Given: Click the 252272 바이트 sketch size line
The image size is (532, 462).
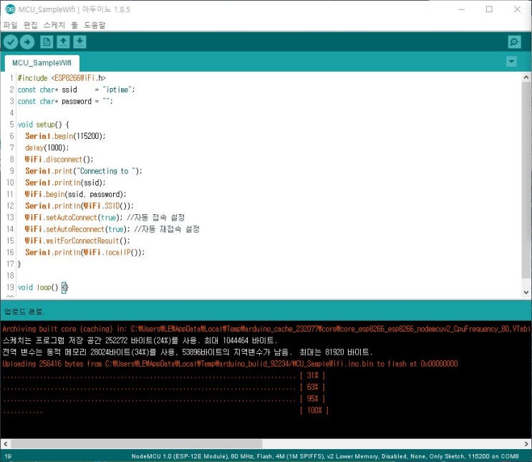Looking at the screenshot, I should coord(140,340).
